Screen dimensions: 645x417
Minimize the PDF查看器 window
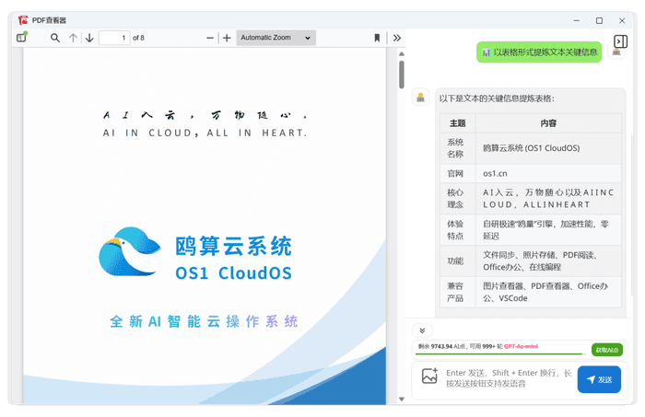coord(577,20)
